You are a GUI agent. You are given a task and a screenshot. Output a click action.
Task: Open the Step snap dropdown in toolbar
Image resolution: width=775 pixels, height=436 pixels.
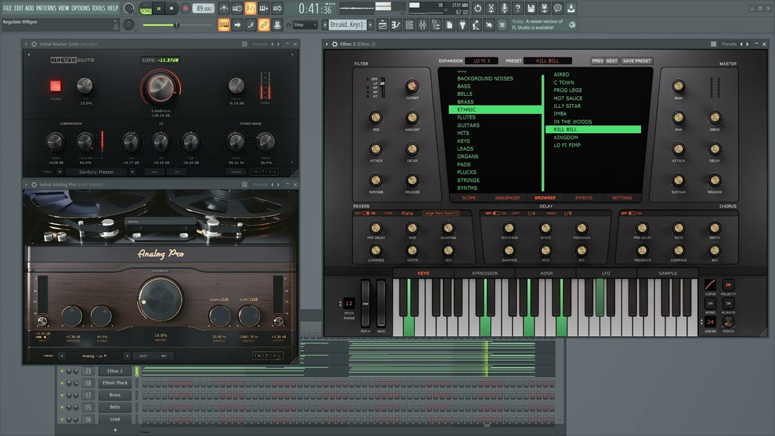[x=305, y=25]
